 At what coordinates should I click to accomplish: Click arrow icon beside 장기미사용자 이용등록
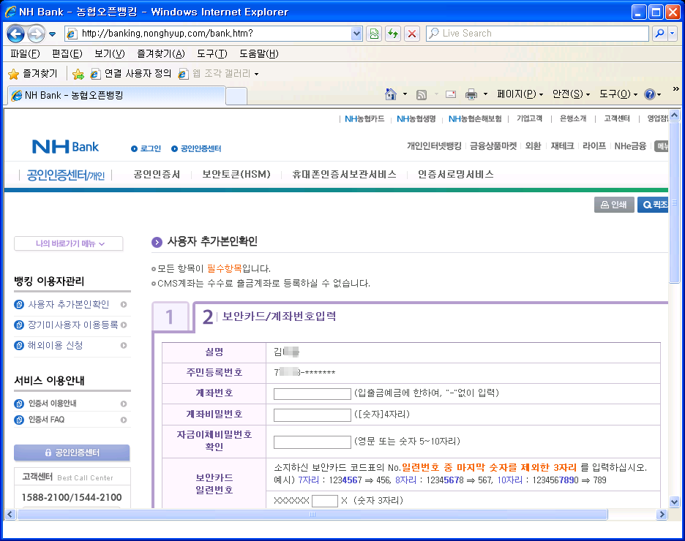click(124, 325)
